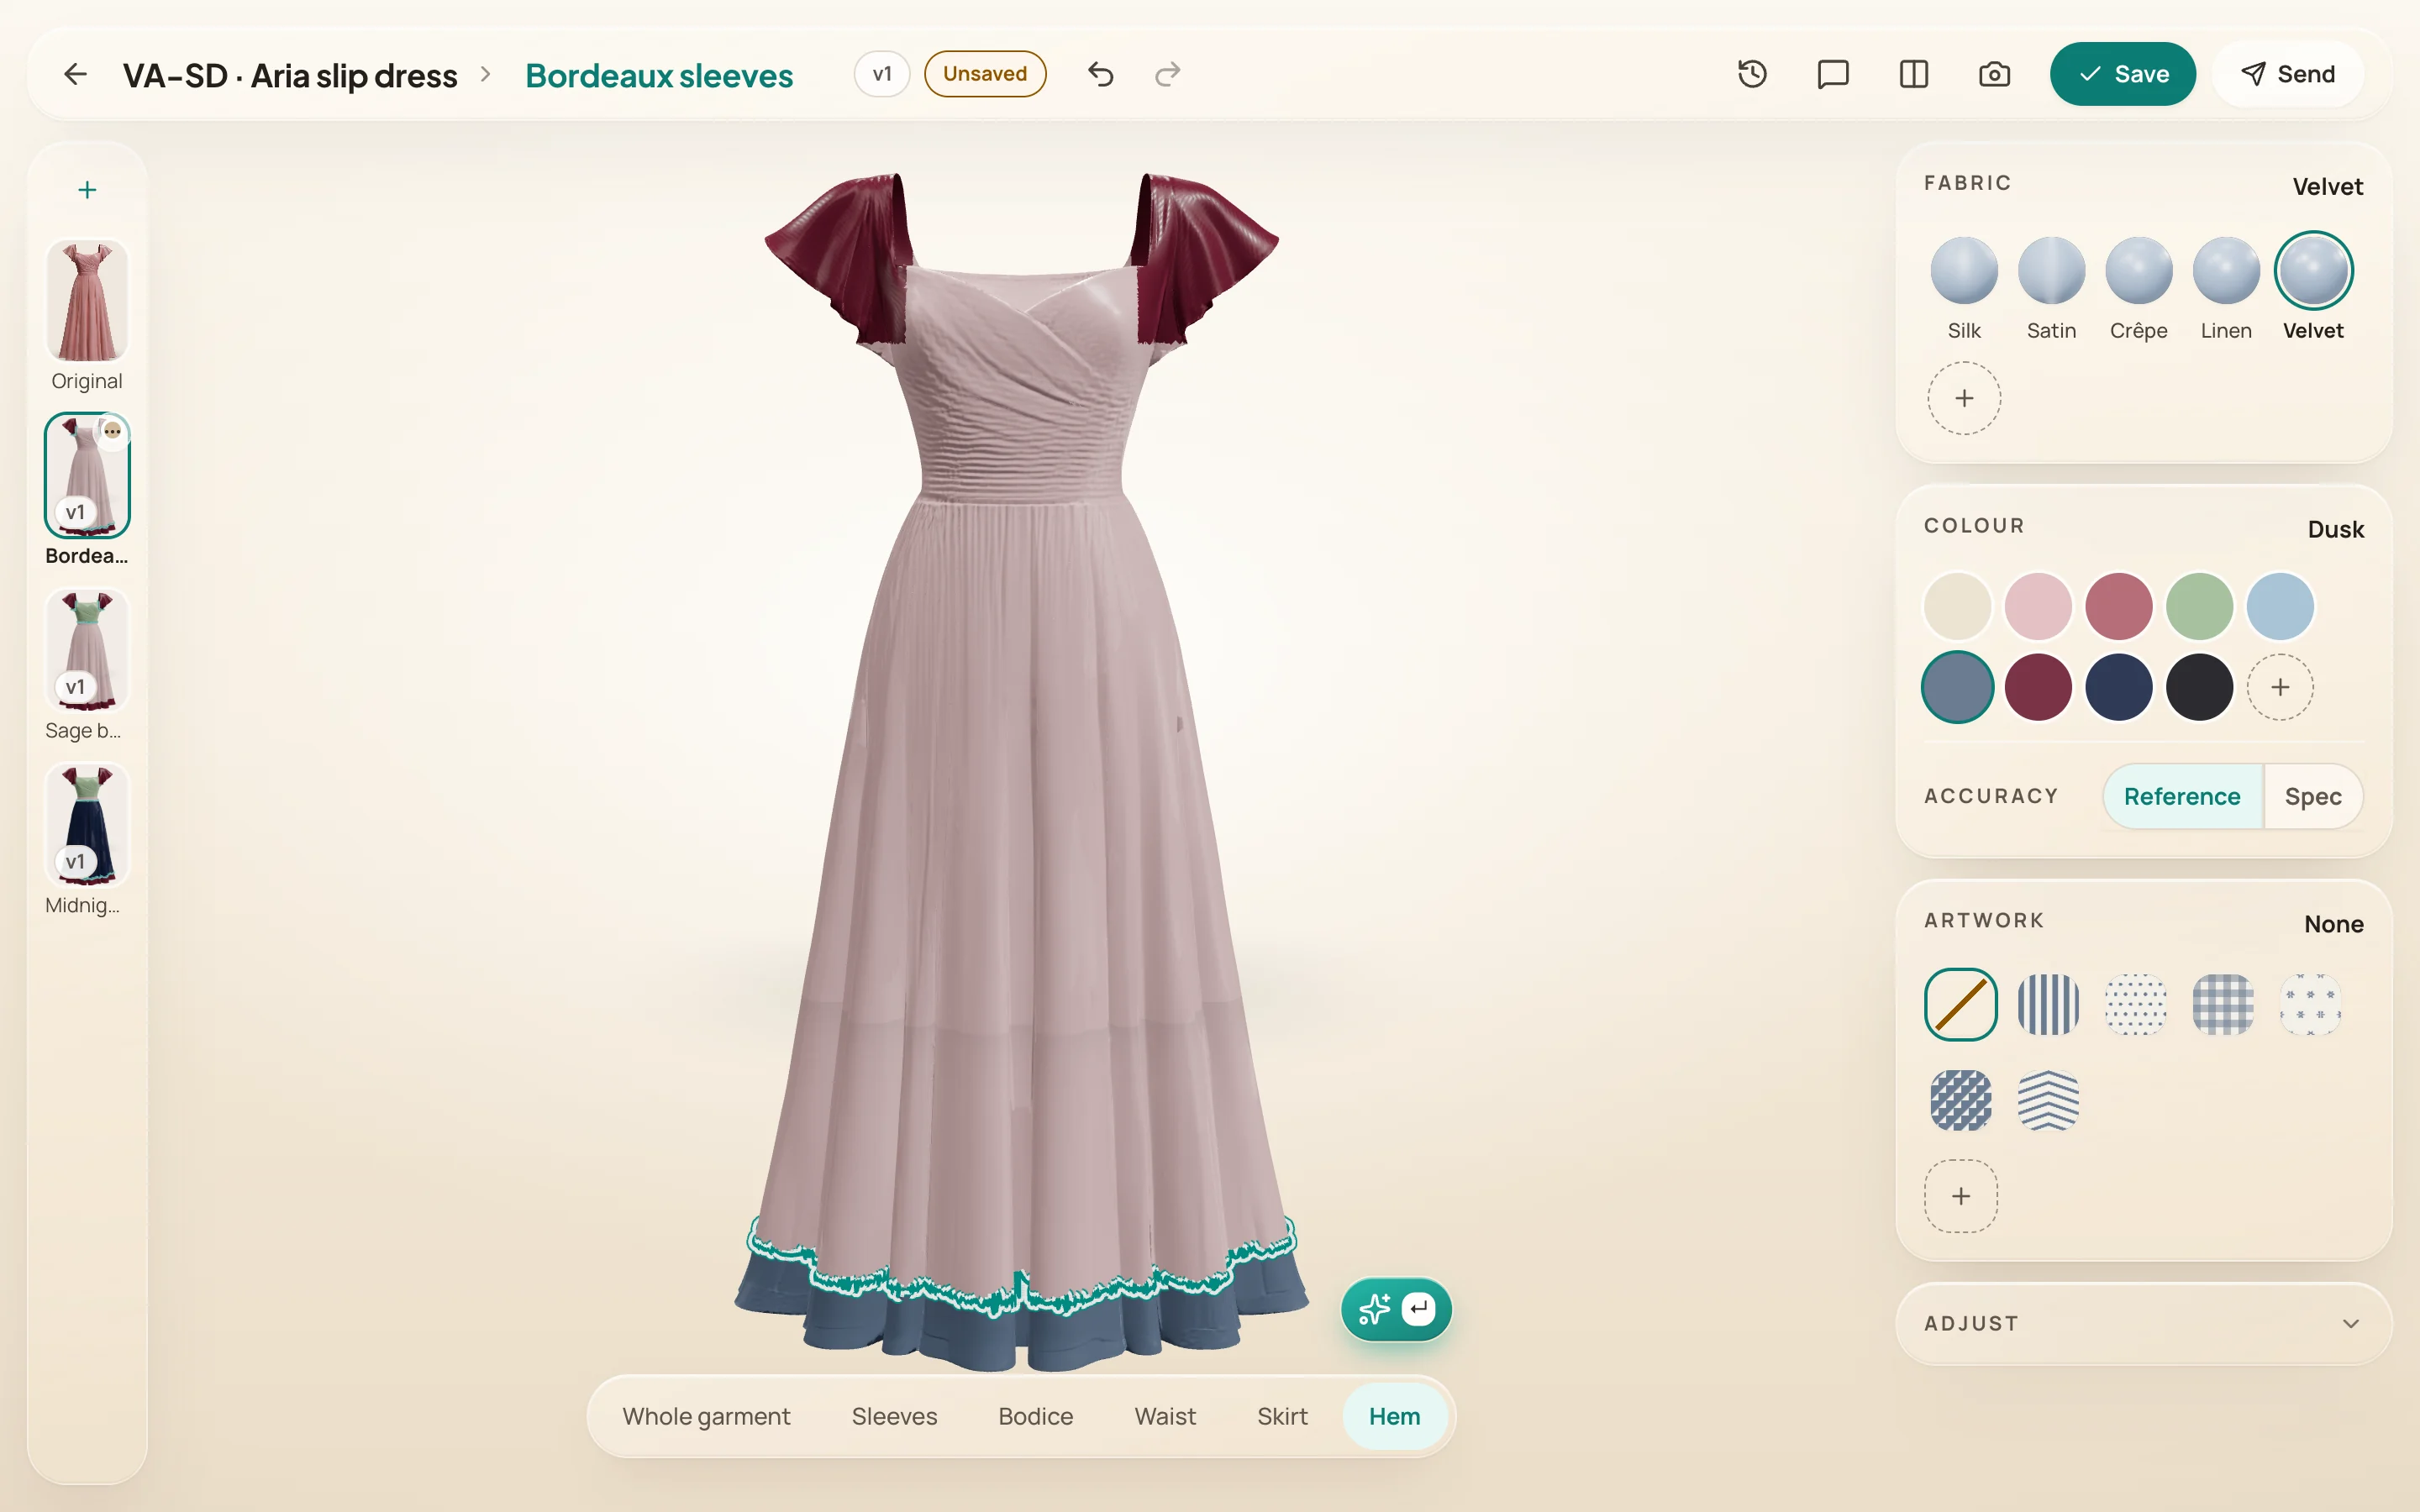Expand the Adjust panel chevron

point(2350,1323)
